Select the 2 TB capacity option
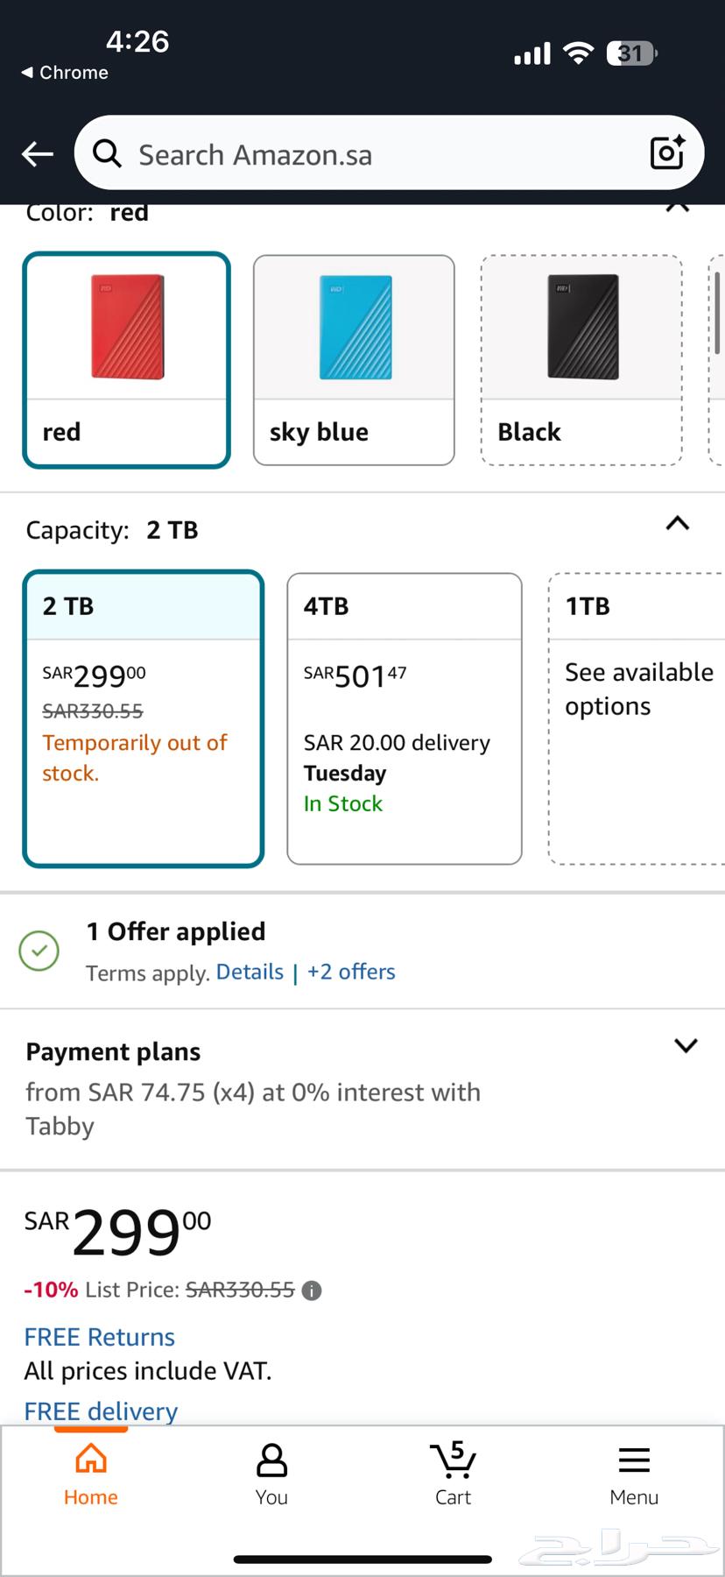 [x=144, y=718]
